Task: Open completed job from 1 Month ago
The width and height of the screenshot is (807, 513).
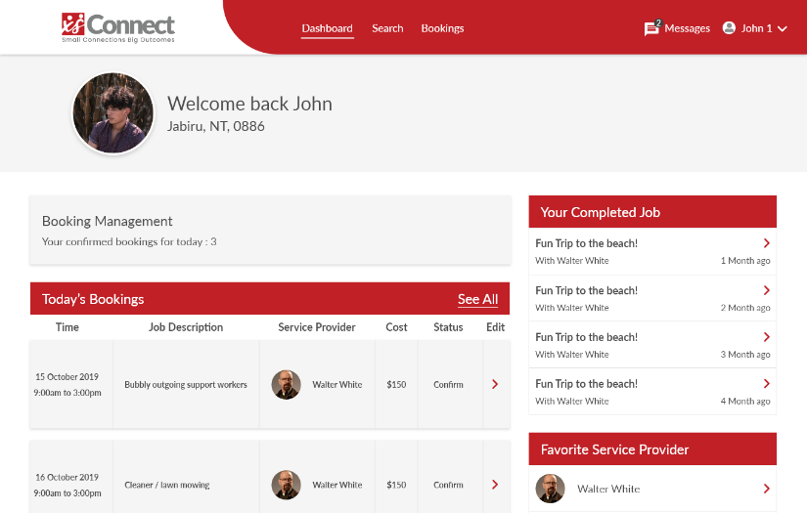Action: 766,243
